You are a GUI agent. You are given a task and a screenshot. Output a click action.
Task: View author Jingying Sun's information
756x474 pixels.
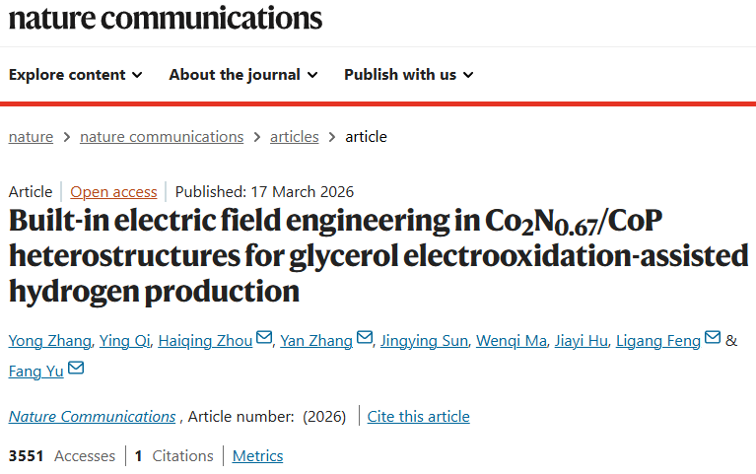(x=422, y=341)
